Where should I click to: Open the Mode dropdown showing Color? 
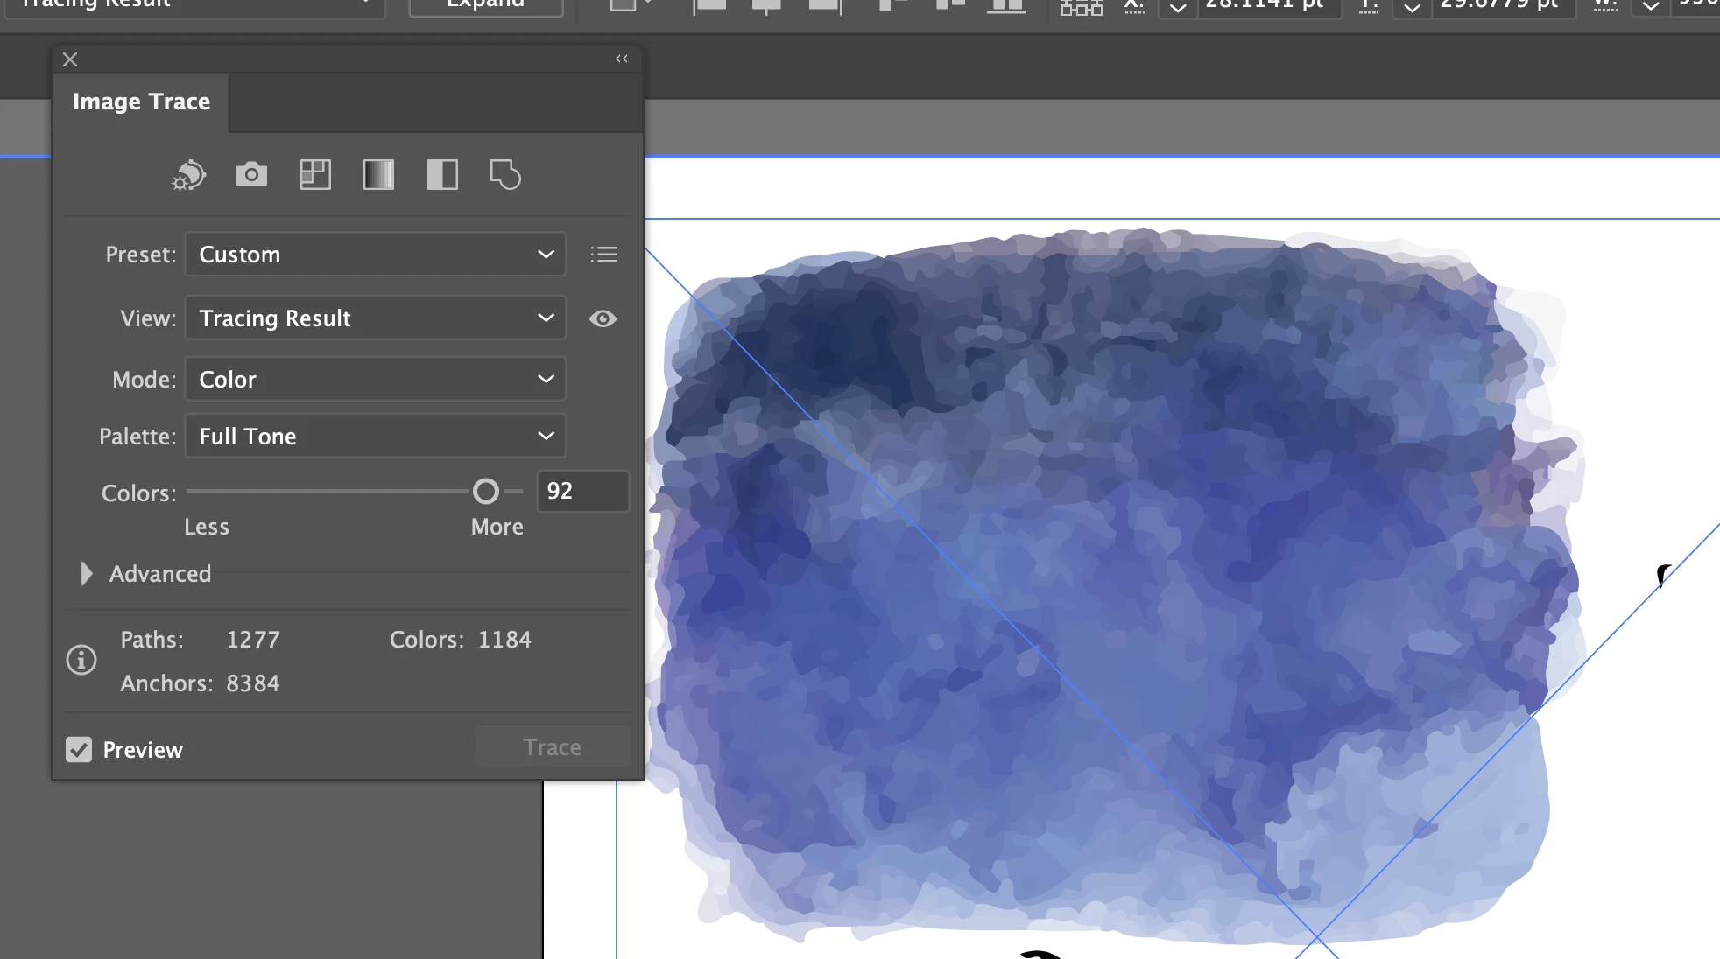click(375, 380)
